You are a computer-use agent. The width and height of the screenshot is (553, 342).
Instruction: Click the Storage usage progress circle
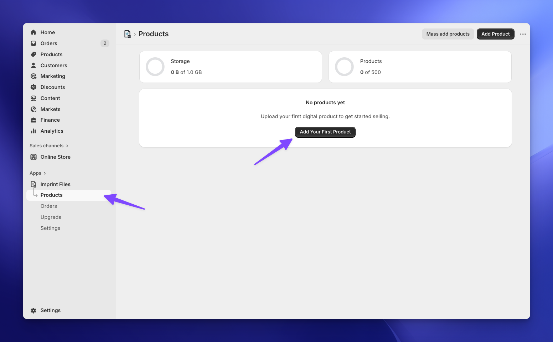click(x=155, y=67)
